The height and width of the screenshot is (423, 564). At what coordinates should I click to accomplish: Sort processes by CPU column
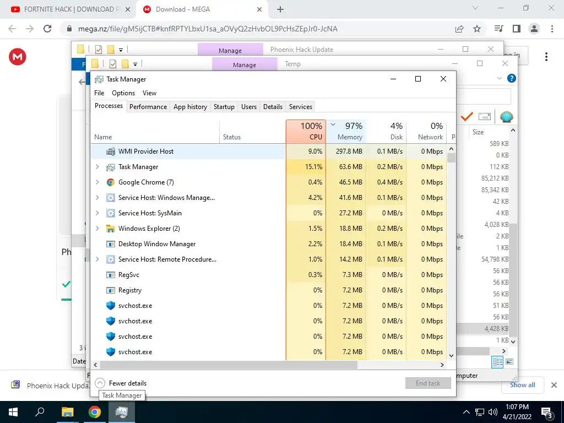[306, 131]
